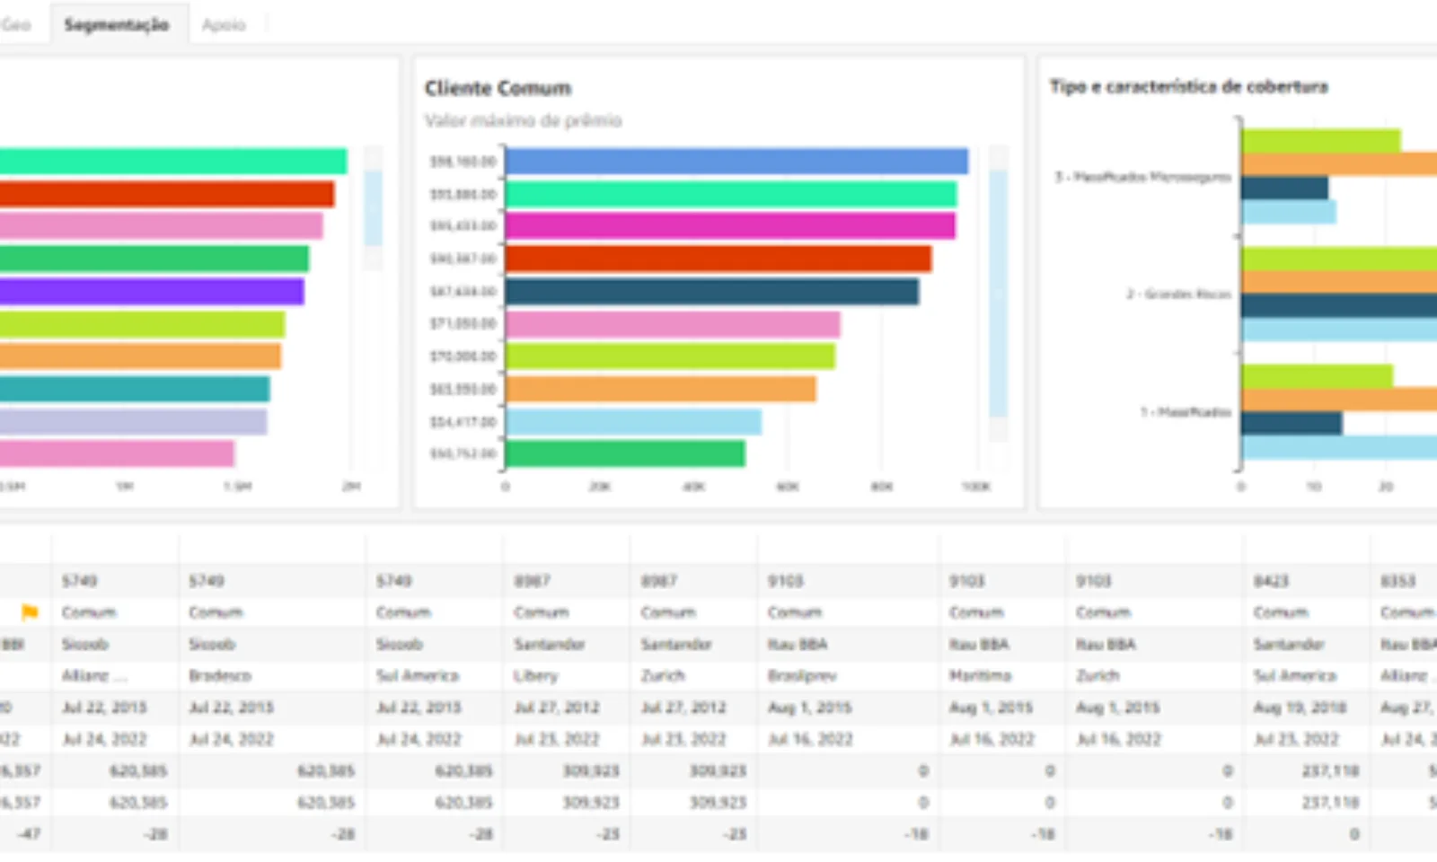Select the magenta bar in Cliente Comum chart
1437x862 pixels.
pyautogui.click(x=729, y=226)
